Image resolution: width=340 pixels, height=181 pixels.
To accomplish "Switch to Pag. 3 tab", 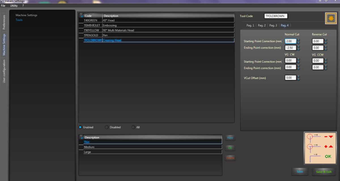I will click(x=273, y=25).
